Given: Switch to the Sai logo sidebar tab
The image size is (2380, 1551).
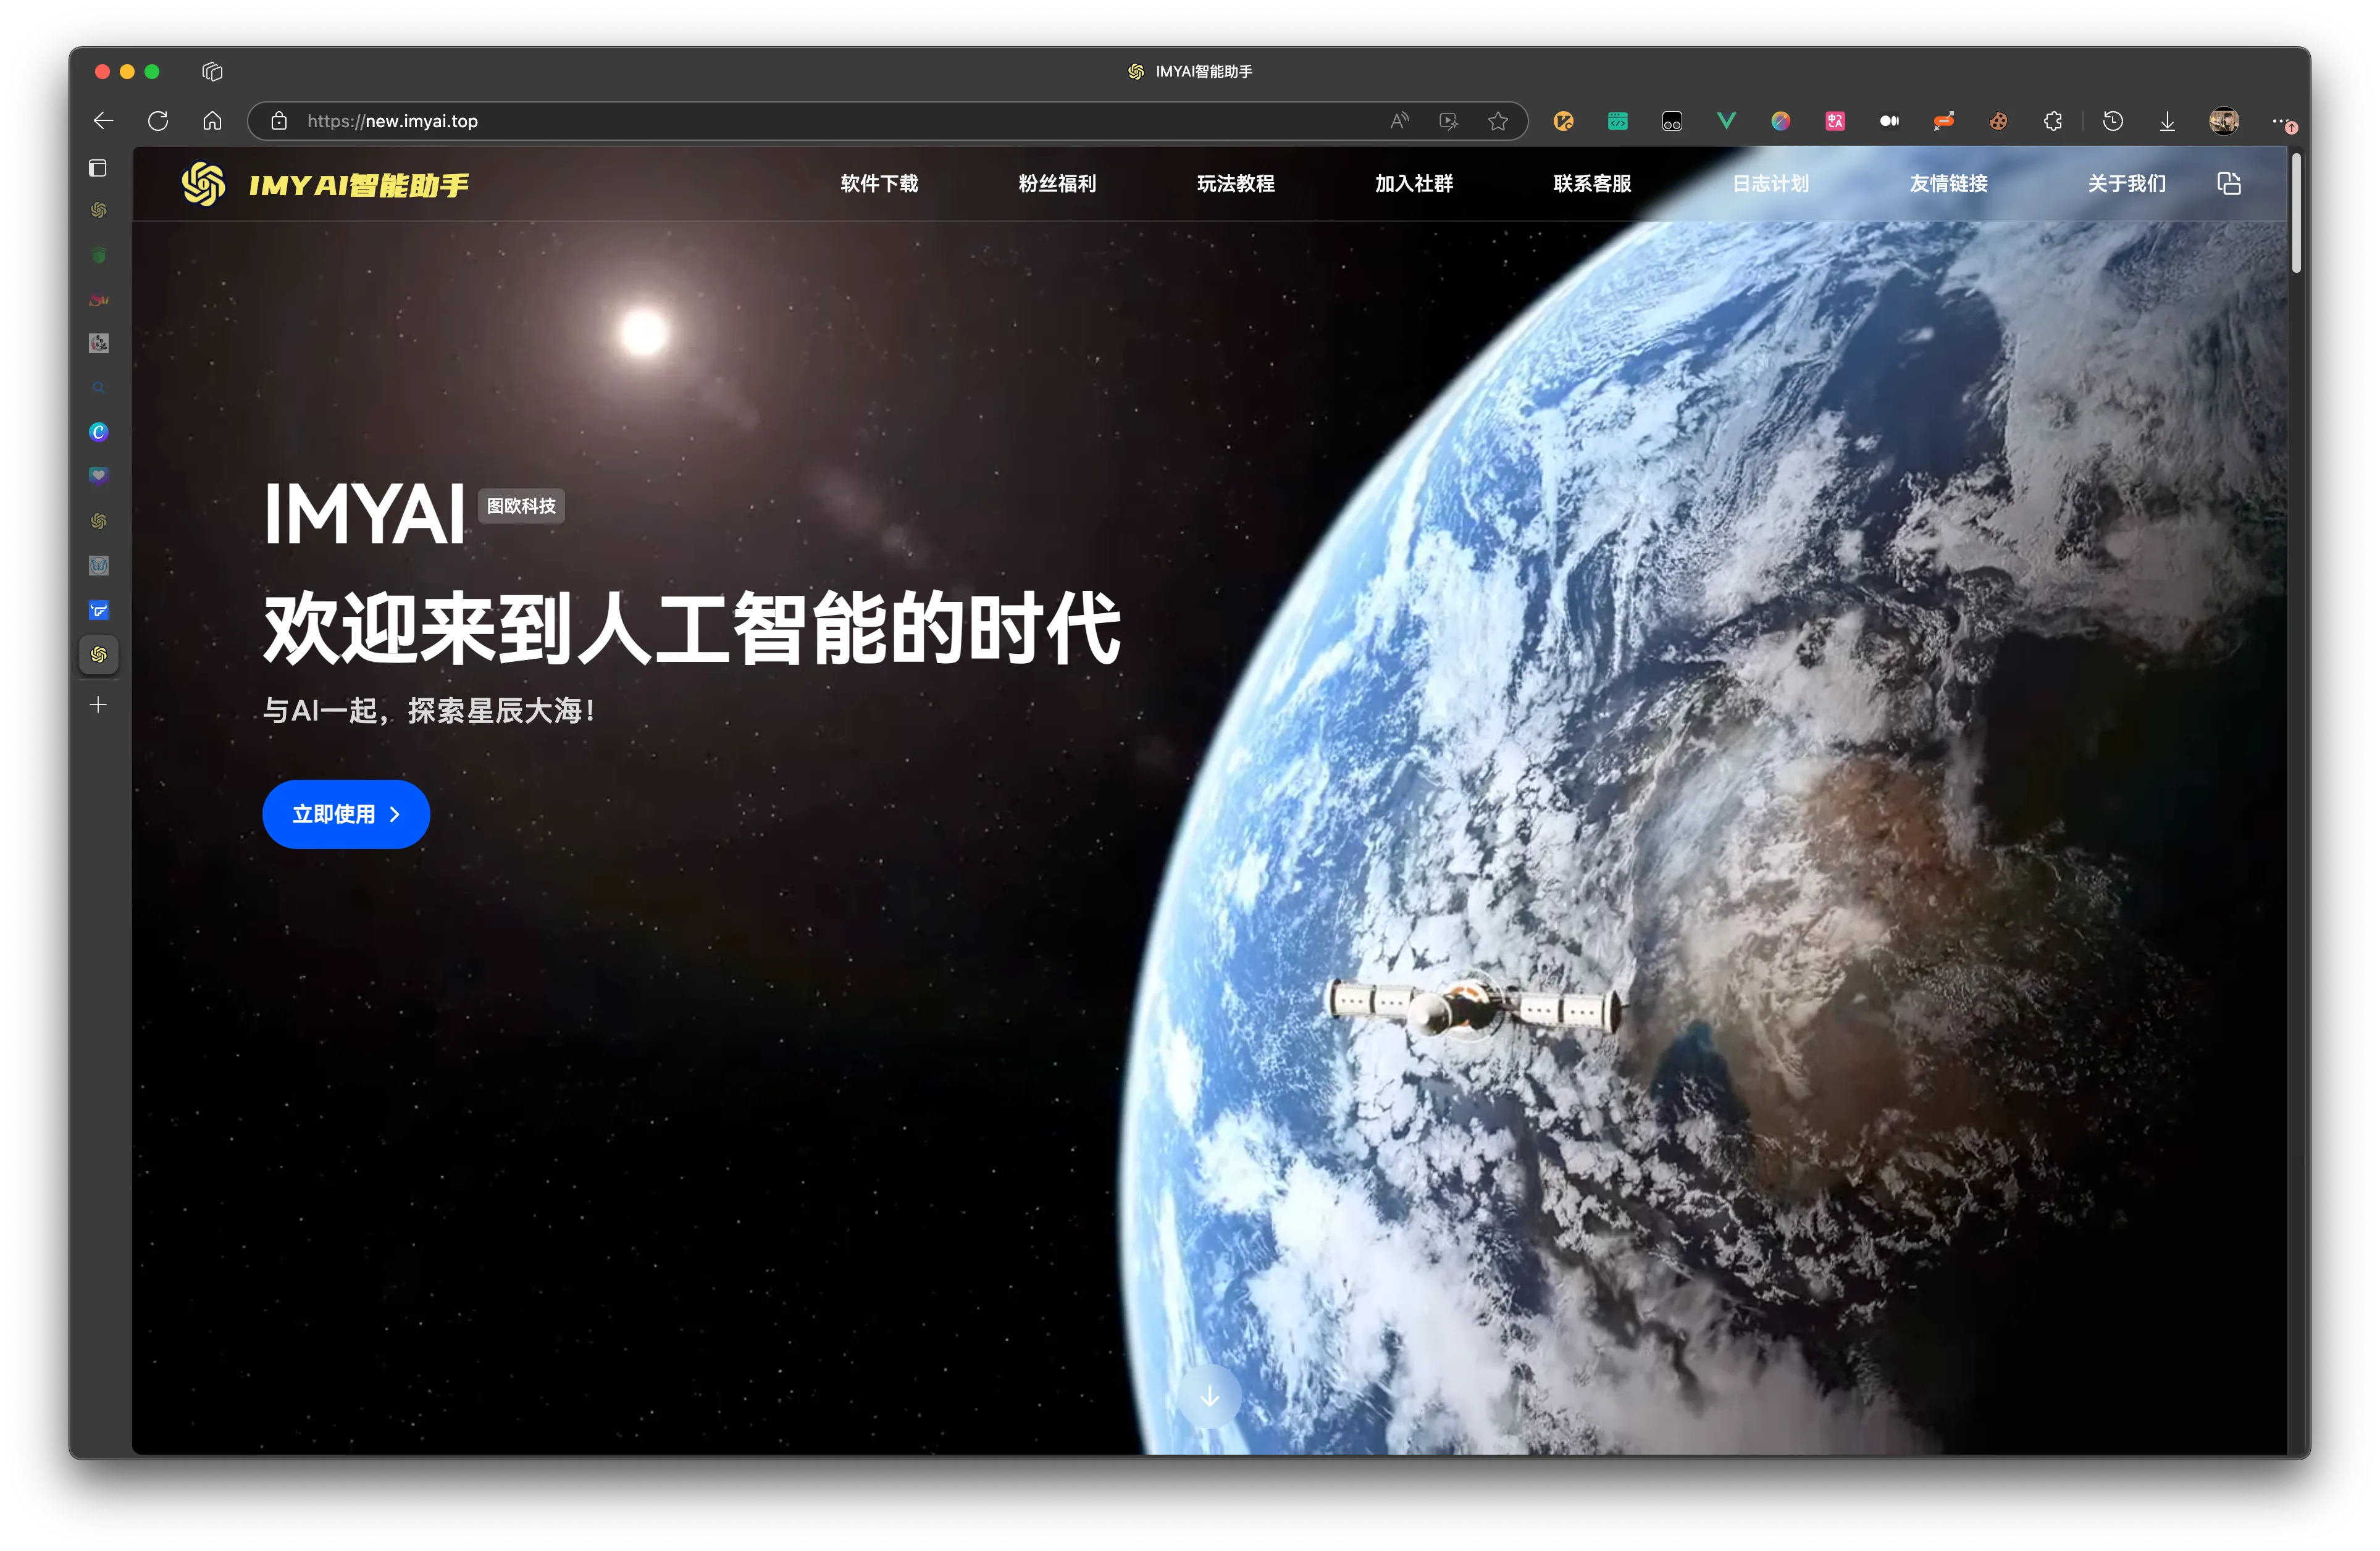Looking at the screenshot, I should 98,300.
